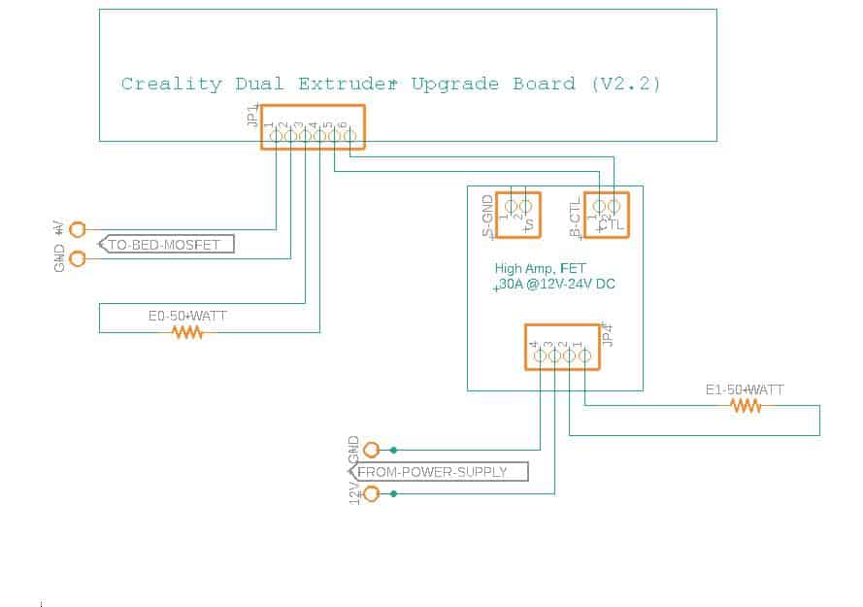This screenshot has width=863, height=607.
Task: Select pin 2 of connector JP4
Action: click(x=569, y=355)
